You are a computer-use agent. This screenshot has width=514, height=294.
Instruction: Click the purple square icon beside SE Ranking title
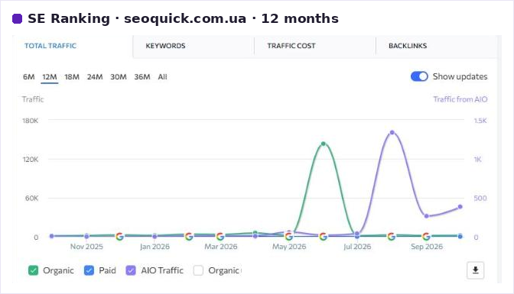click(x=17, y=18)
